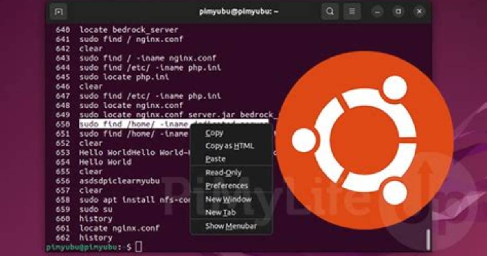The height and width of the screenshot is (256, 487).
Task: Select New Window in the context menu
Action: point(228,199)
